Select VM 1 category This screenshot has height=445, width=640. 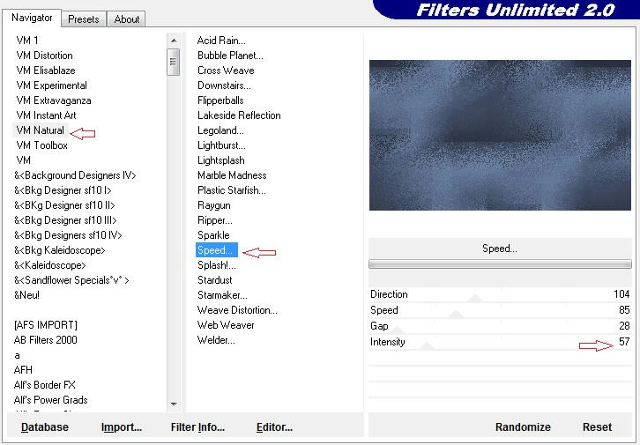27,41
